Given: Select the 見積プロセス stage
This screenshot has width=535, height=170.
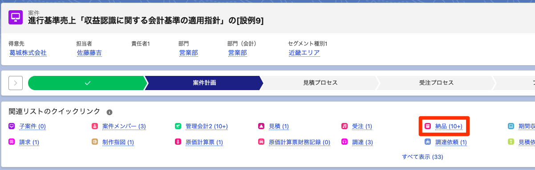Looking at the screenshot, I should (320, 83).
